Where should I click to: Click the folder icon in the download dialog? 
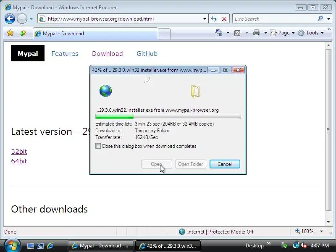point(195,91)
